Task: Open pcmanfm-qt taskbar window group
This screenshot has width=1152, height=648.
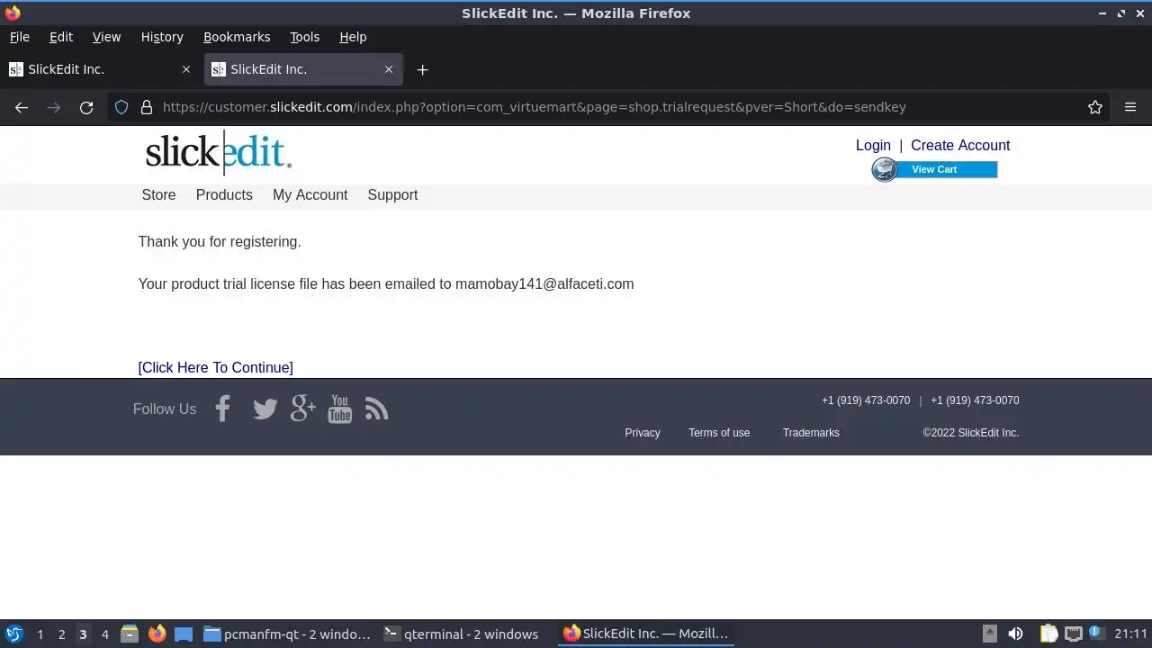Action: click(x=287, y=634)
